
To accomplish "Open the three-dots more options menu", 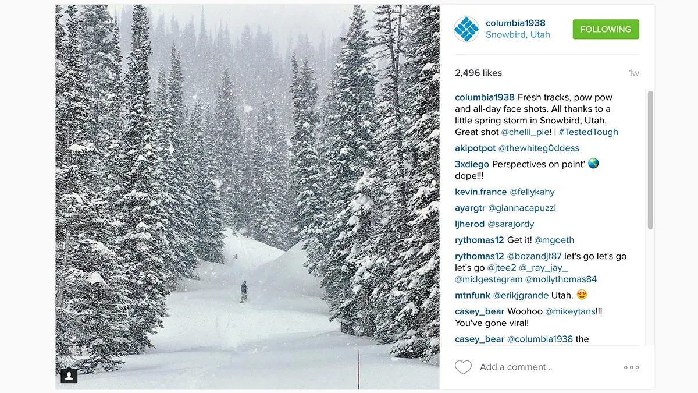I will pyautogui.click(x=631, y=367).
